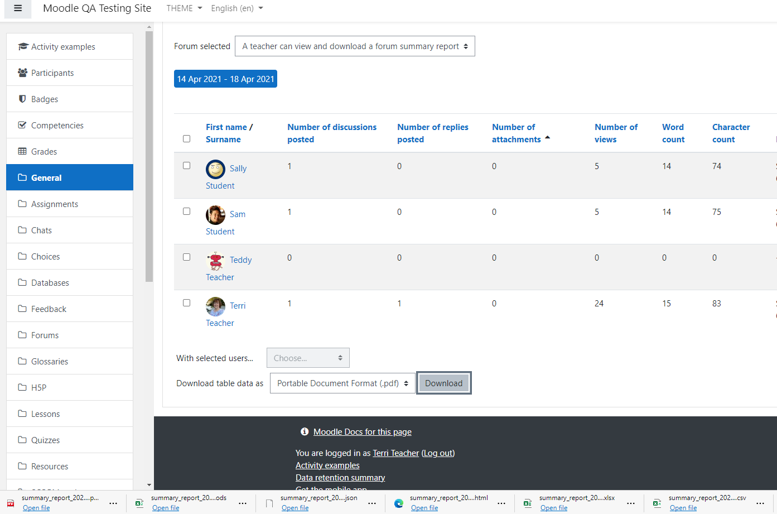Screen dimensions: 777x514
Task: Open Data retention summary link
Action: click(340, 477)
